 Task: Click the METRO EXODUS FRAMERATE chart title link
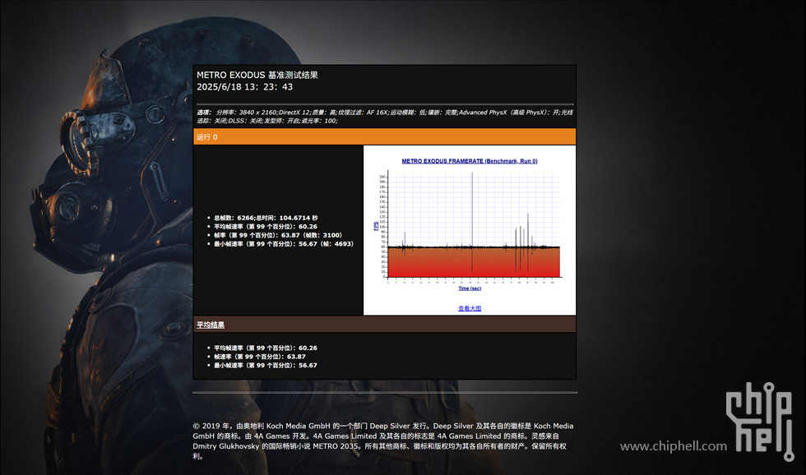[470, 161]
